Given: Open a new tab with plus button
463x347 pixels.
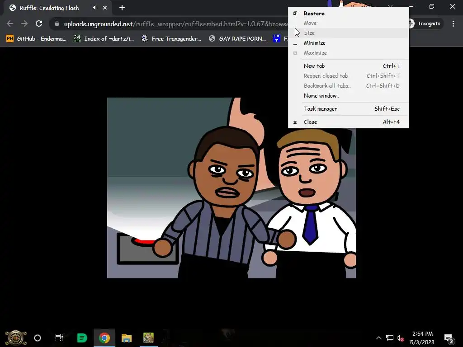Looking at the screenshot, I should tap(122, 8).
